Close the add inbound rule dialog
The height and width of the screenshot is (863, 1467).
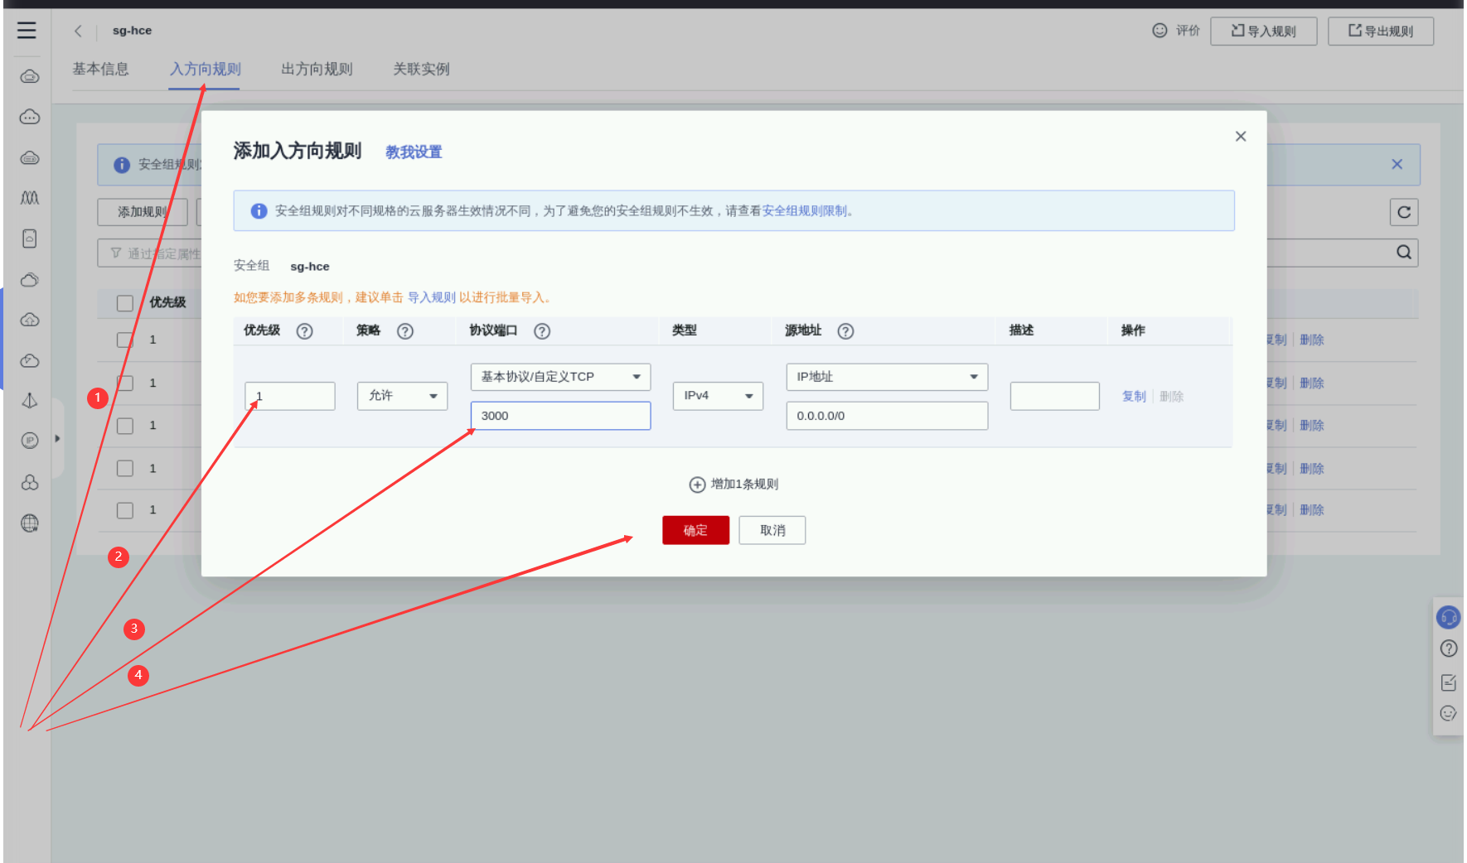[x=1241, y=137]
